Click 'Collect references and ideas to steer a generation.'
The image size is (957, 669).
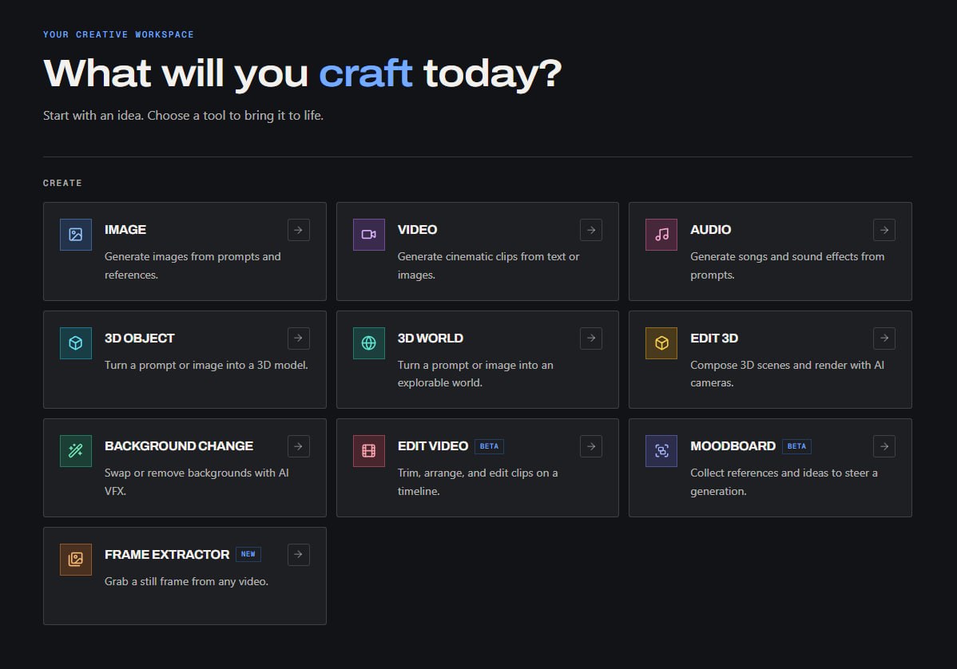[784, 481]
